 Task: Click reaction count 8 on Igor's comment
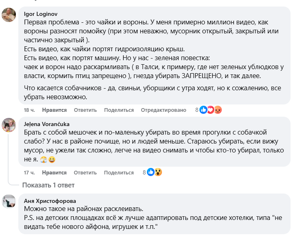pyautogui.click(x=197, y=110)
